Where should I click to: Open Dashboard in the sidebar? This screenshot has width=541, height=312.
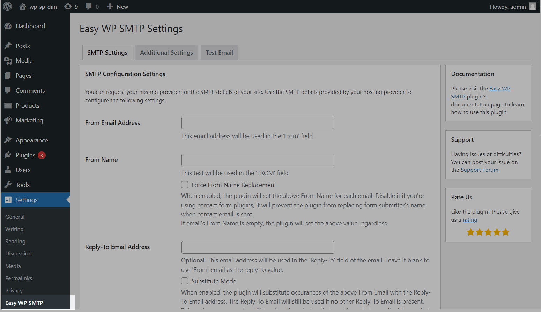[30, 26]
